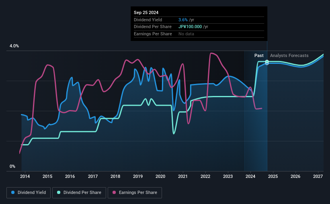Click the 2024 x-axis year label
The width and height of the screenshot is (330, 204).
[250, 176]
